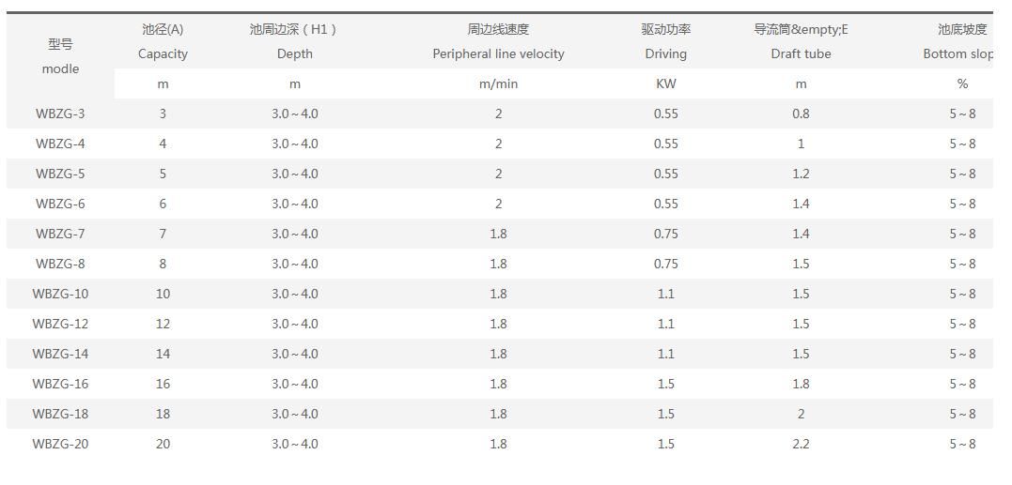Click the WBZG-20 row label

tap(60, 444)
